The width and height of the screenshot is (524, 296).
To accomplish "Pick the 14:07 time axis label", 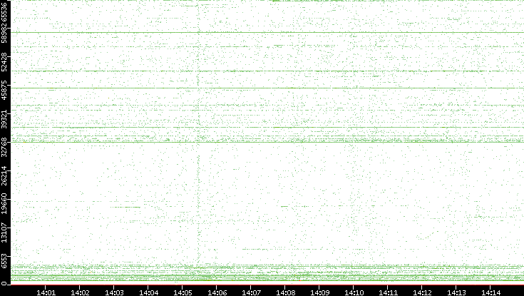I will click(x=251, y=292).
